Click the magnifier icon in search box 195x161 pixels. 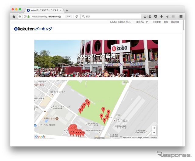[x=83, y=16]
